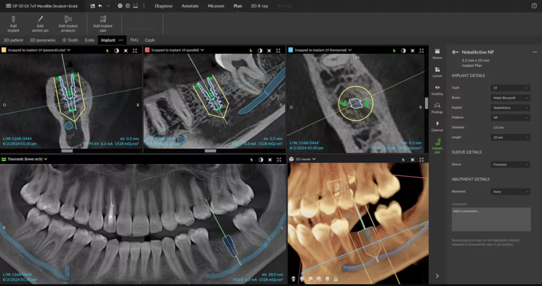The height and width of the screenshot is (286, 542).
Task: Click the Add a comment field
Action: tap(491, 219)
